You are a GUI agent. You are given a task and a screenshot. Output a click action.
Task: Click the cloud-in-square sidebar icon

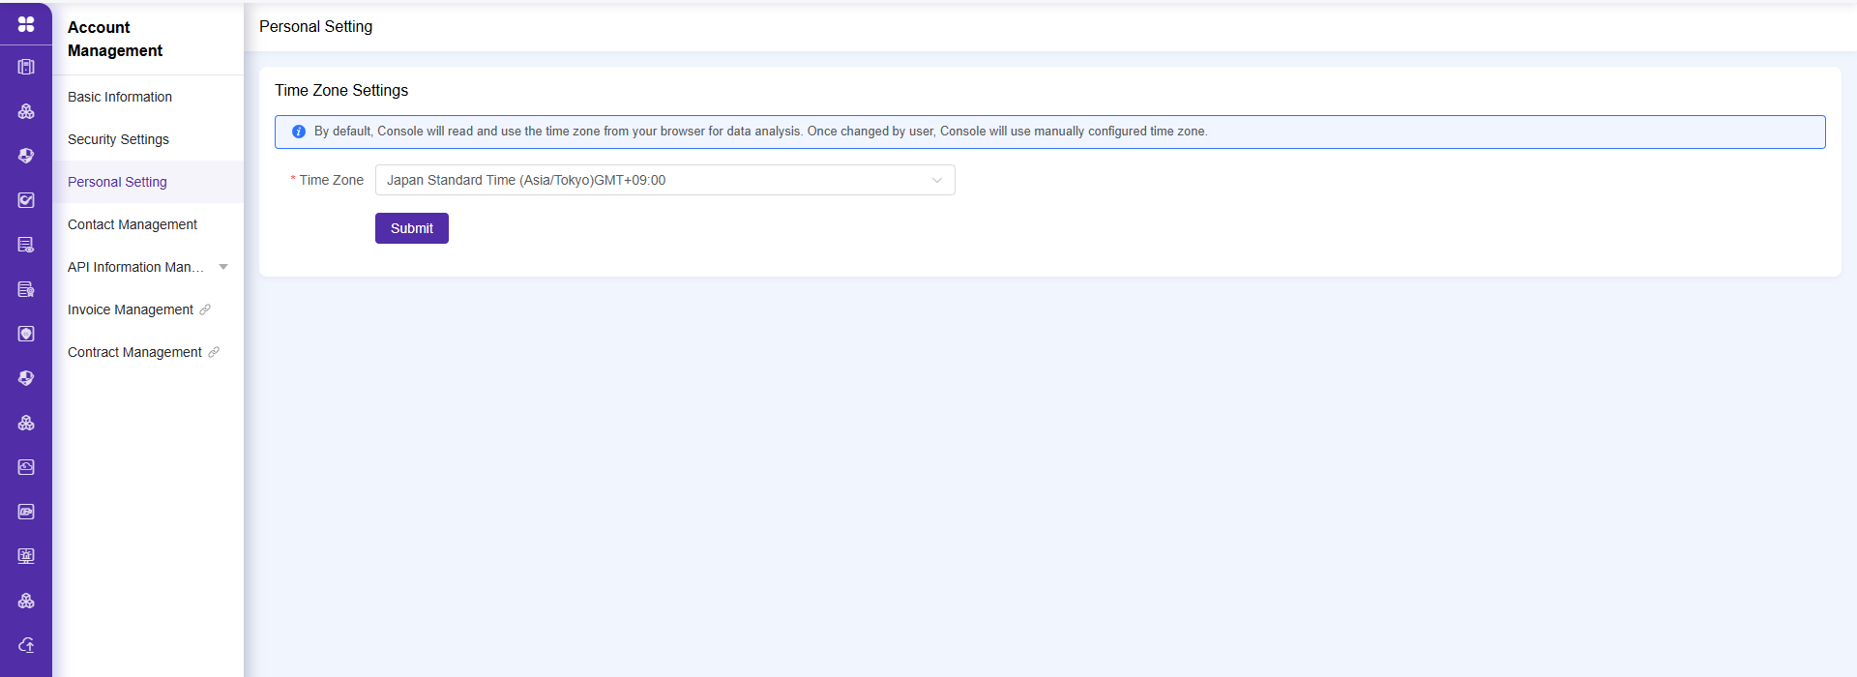coord(26,467)
